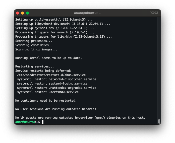Click the 'Setting up python3-dev' line
Viewport: 175px width, 143px height.
55,28
